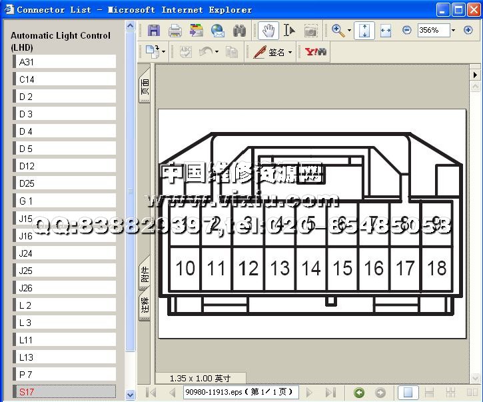The height and width of the screenshot is (402, 483).
Task: Select the Zoom In magnifier tool
Action: [x=338, y=31]
